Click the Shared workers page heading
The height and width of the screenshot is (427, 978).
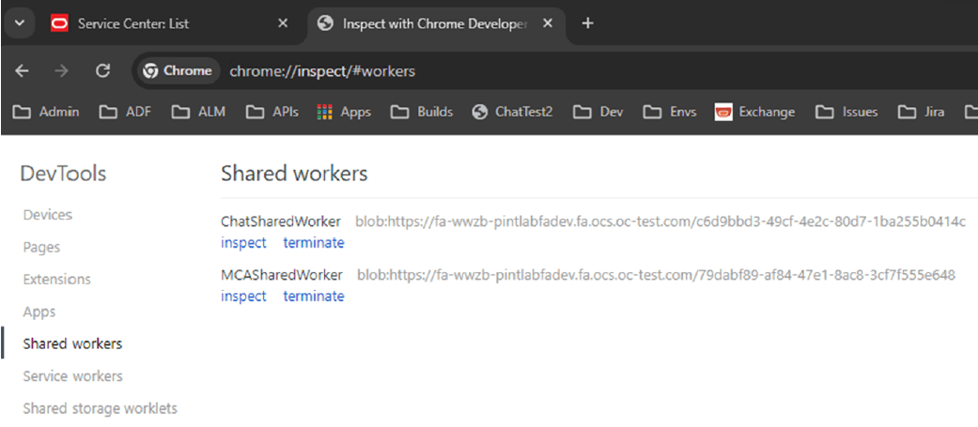tap(294, 174)
